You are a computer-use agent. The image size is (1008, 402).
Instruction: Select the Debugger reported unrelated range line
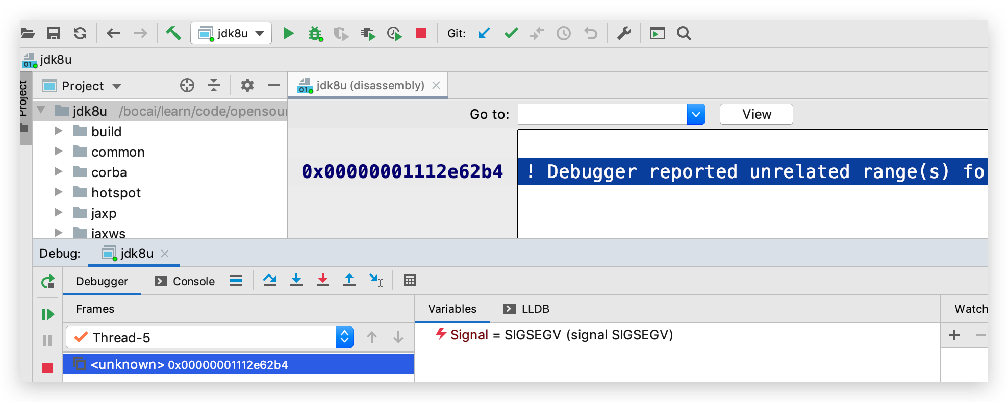click(753, 172)
